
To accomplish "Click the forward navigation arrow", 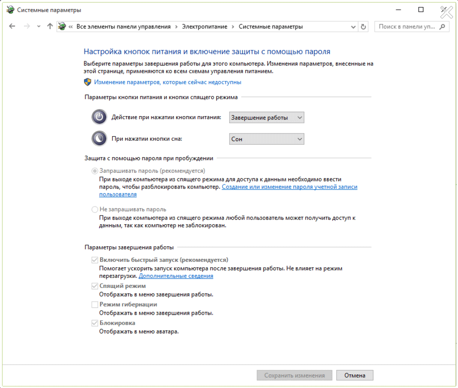I will coord(27,26).
